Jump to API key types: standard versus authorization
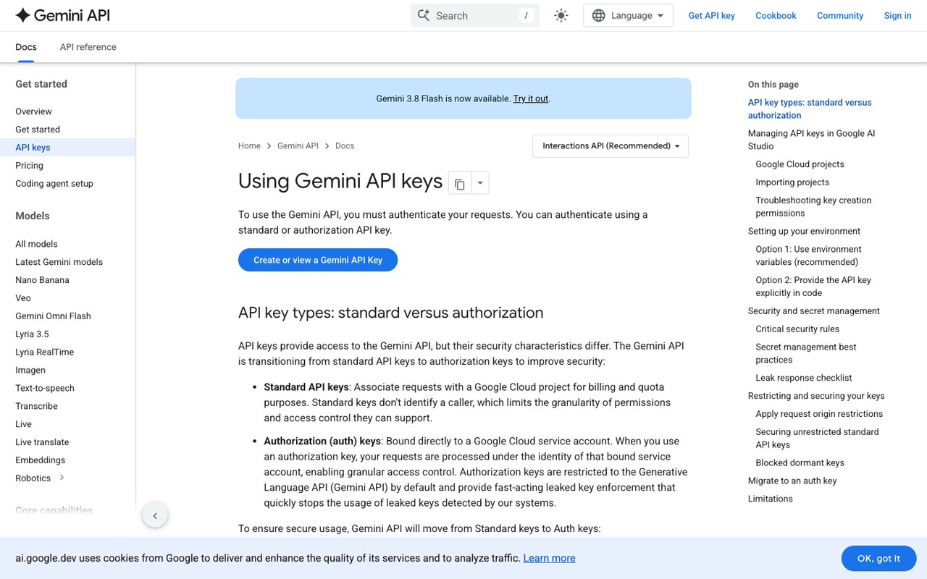This screenshot has width=927, height=579. pos(810,109)
